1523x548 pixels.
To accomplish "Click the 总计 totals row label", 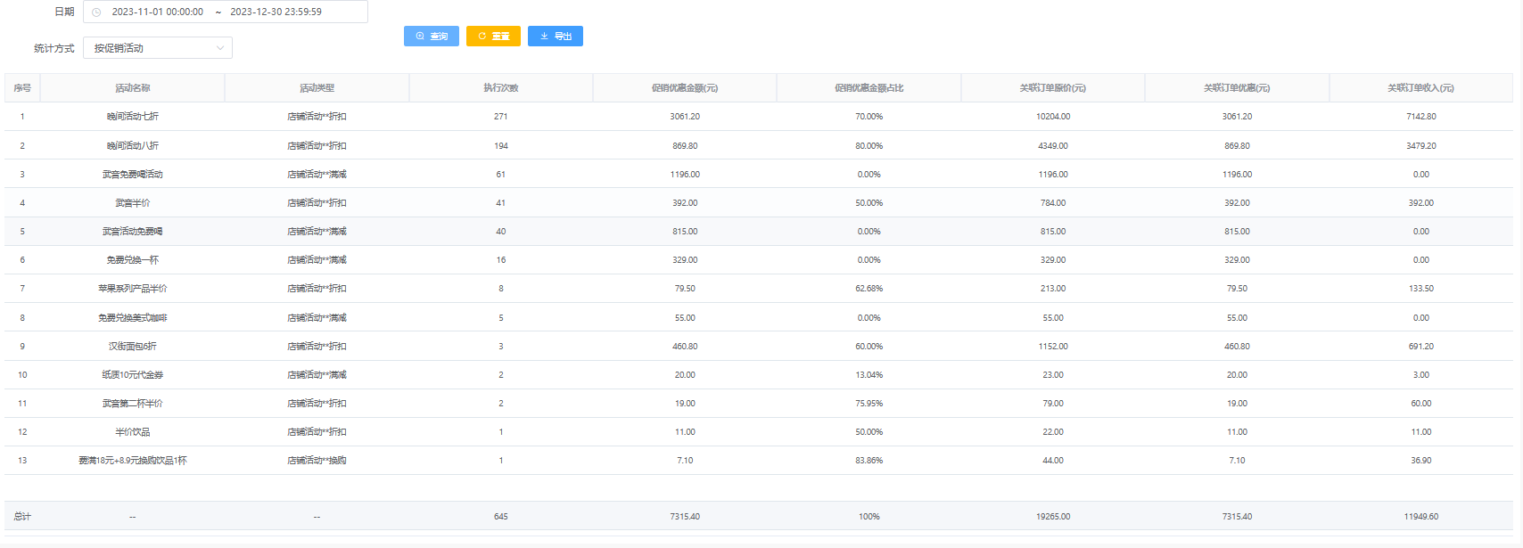I will click(x=22, y=517).
